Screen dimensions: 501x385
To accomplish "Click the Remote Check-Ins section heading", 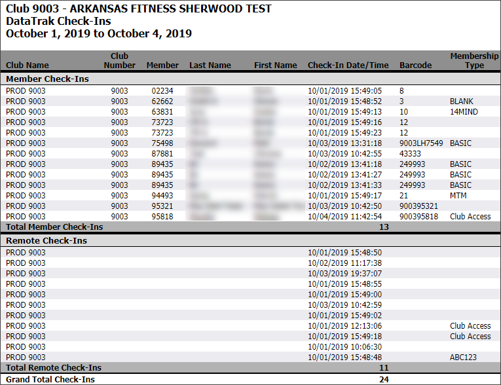I will pos(46,241).
